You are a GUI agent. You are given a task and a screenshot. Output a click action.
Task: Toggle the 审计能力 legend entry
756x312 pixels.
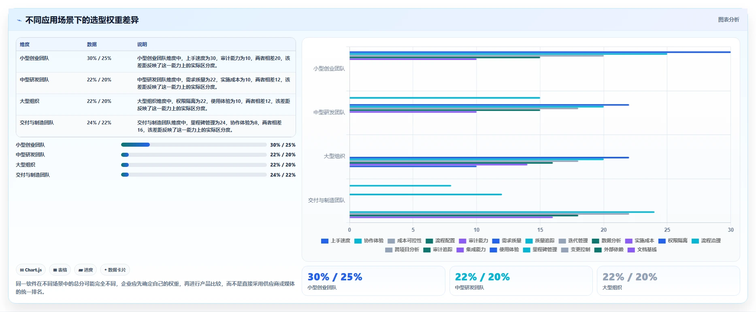pos(473,241)
